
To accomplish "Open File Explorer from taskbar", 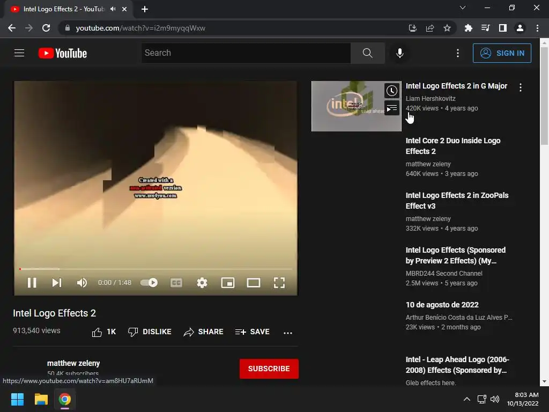I will 41,399.
